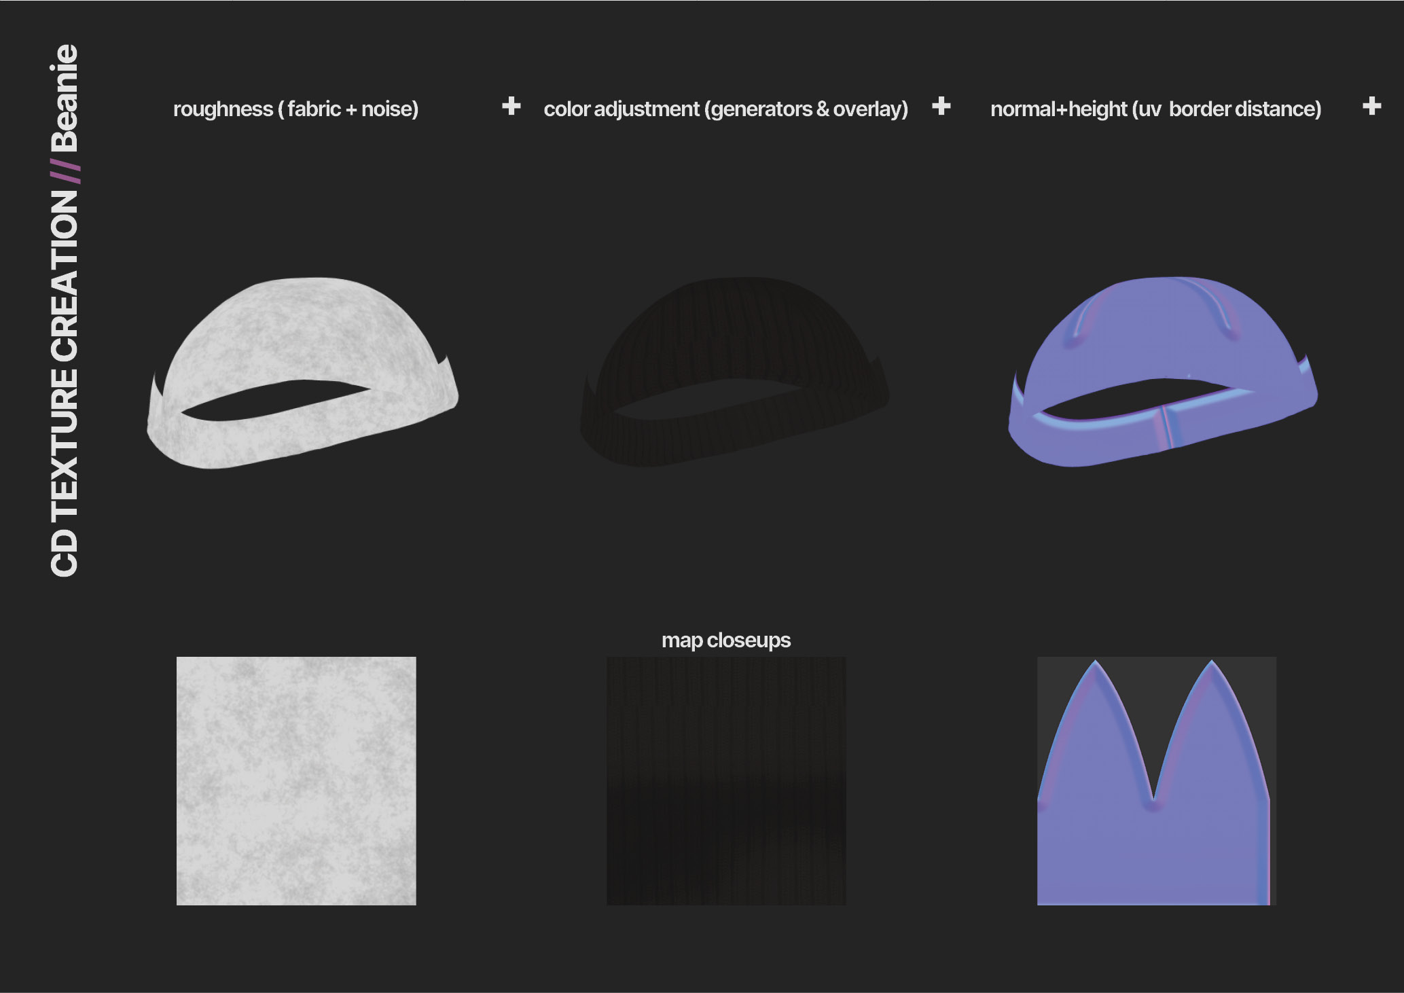The height and width of the screenshot is (993, 1404).
Task: Select the dark knit fabric closeup square
Action: (726, 780)
